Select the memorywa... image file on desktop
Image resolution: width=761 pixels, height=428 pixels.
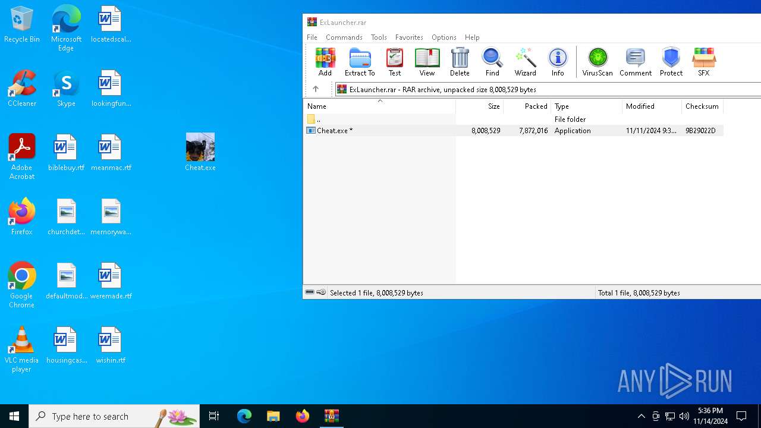111,217
